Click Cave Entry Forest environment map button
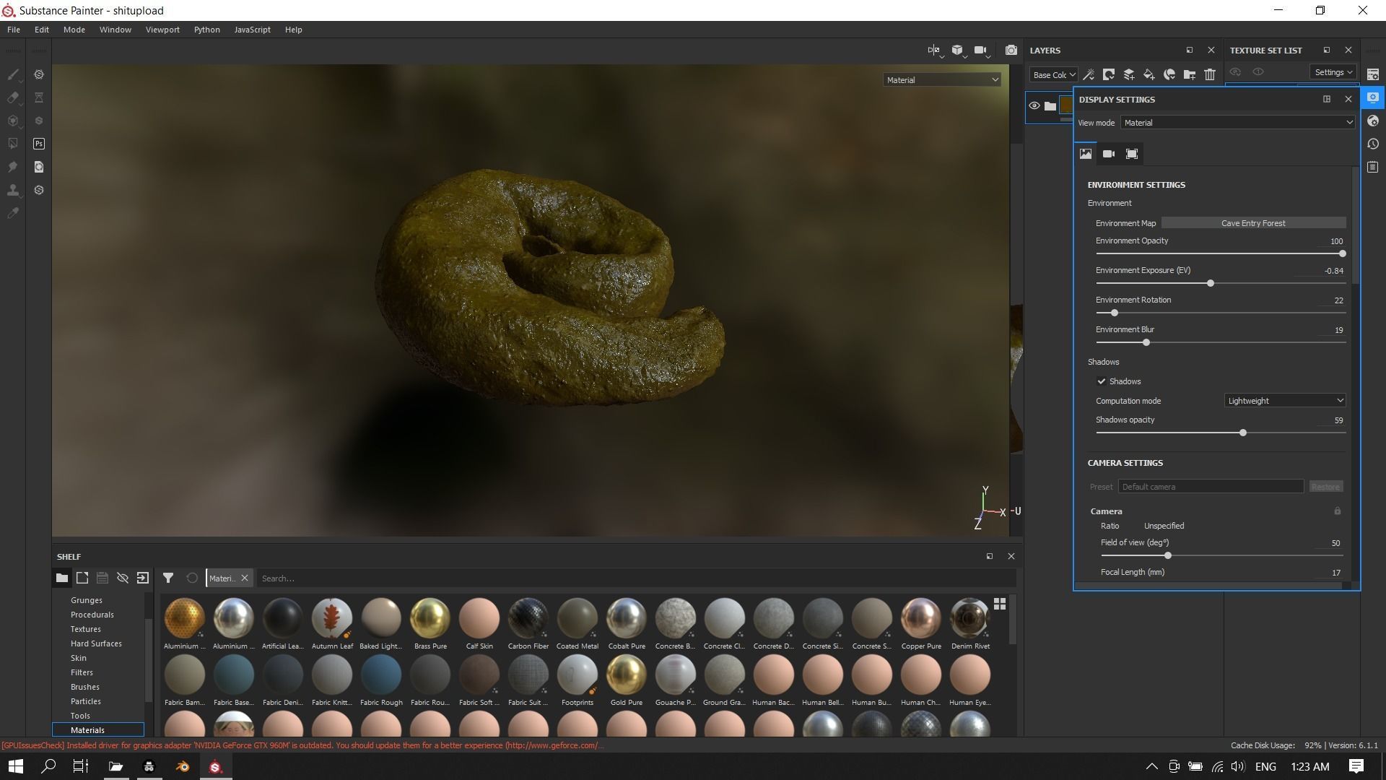 pyautogui.click(x=1253, y=223)
